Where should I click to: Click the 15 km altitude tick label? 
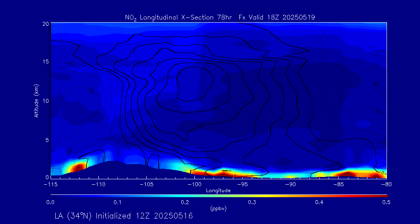[x=45, y=62]
